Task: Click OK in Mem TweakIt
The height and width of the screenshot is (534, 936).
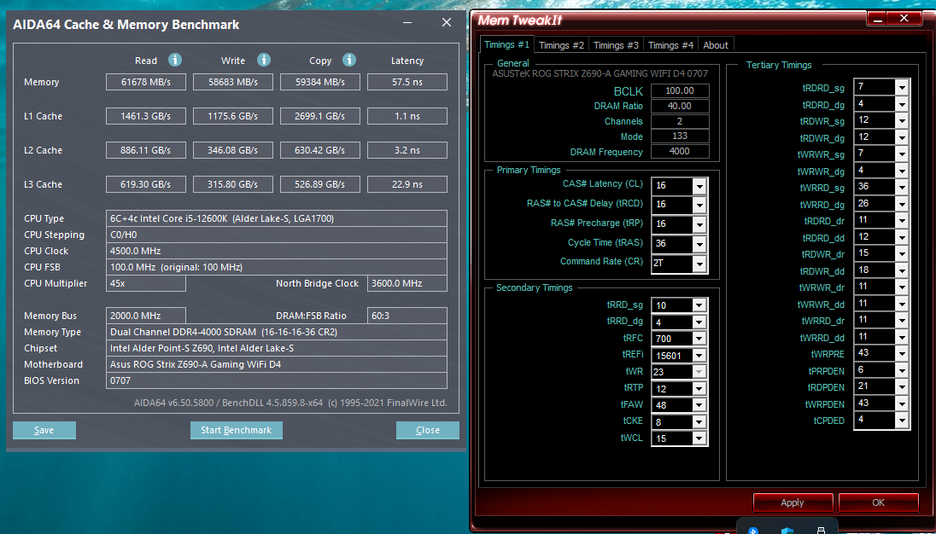Action: click(878, 502)
